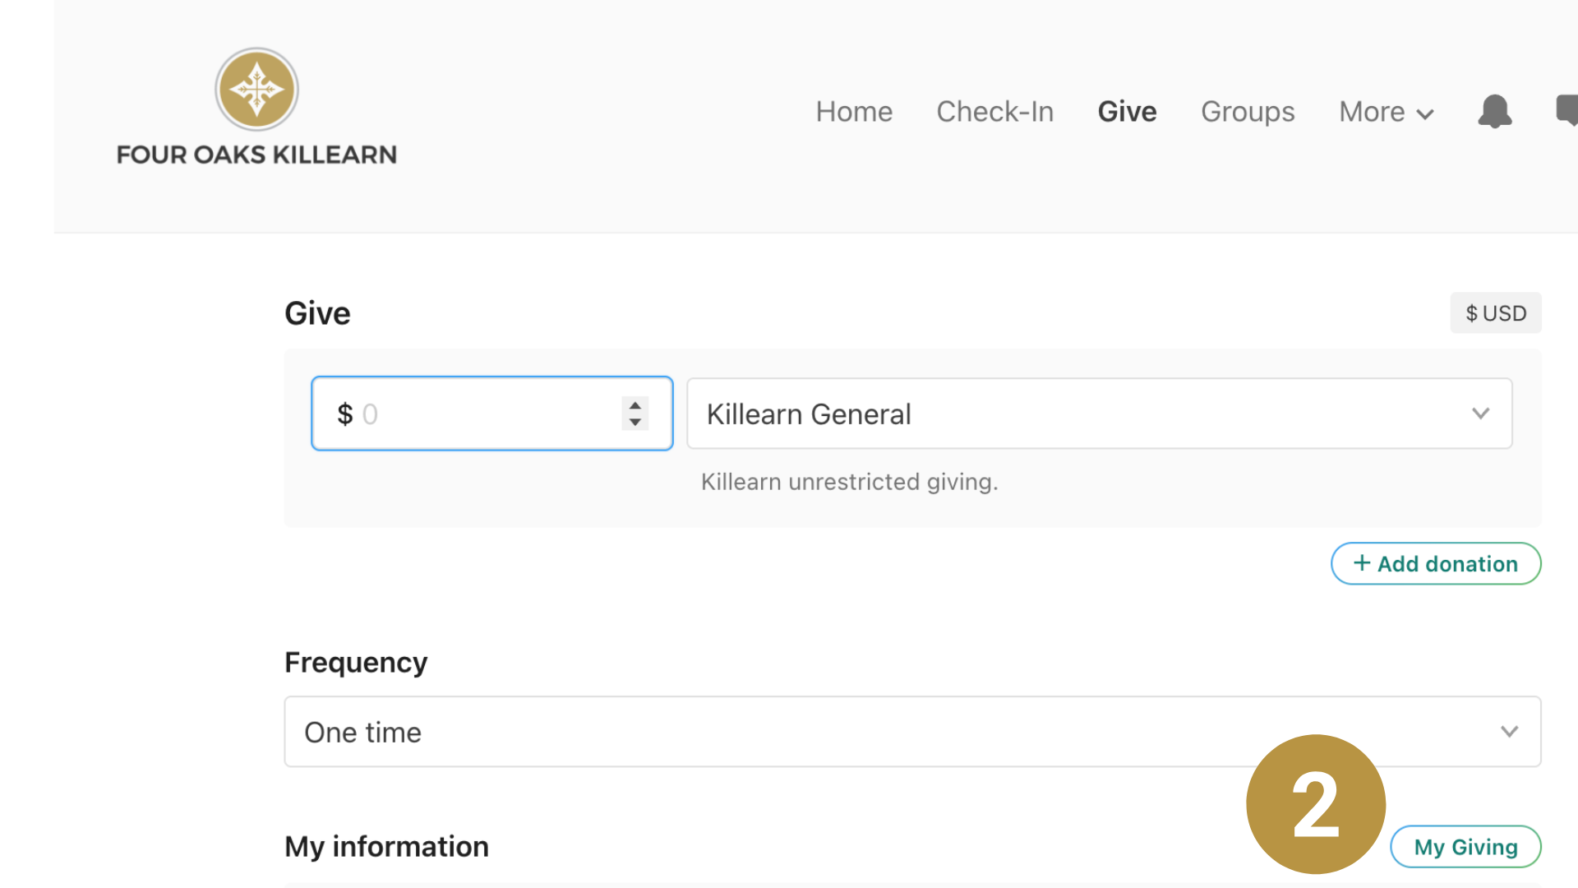Open the Groups page
This screenshot has height=888, width=1578.
click(1247, 112)
